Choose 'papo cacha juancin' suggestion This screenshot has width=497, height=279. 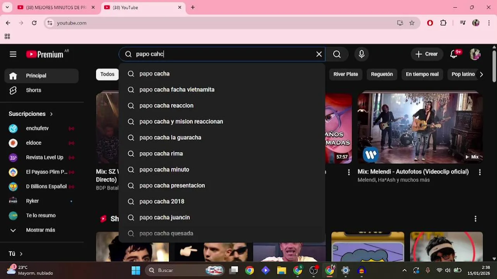(x=222, y=217)
